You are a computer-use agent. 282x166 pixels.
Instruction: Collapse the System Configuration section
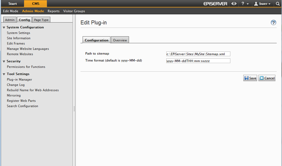(4, 27)
